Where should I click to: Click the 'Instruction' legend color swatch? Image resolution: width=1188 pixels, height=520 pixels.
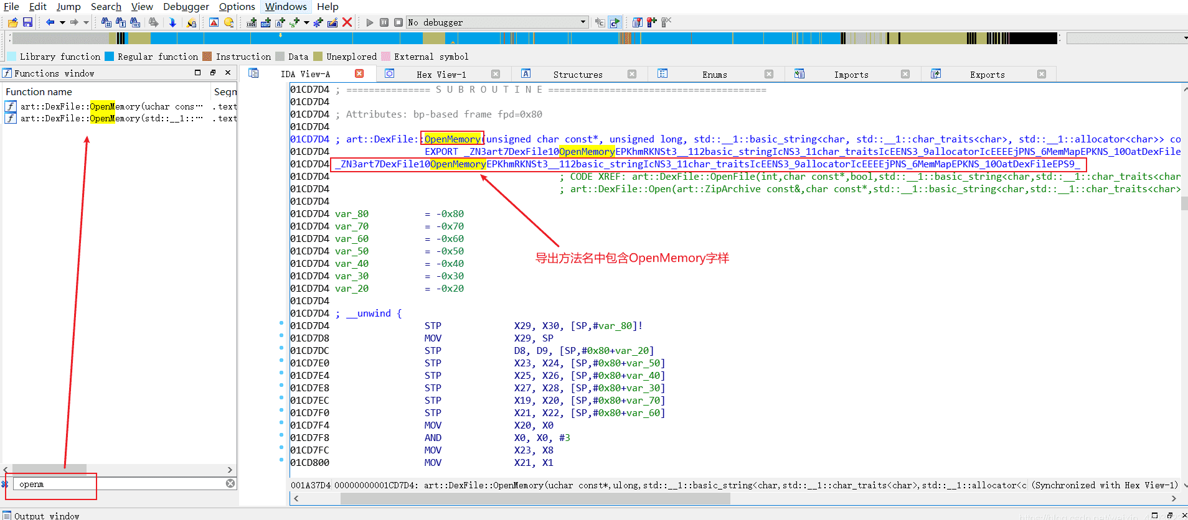click(207, 56)
